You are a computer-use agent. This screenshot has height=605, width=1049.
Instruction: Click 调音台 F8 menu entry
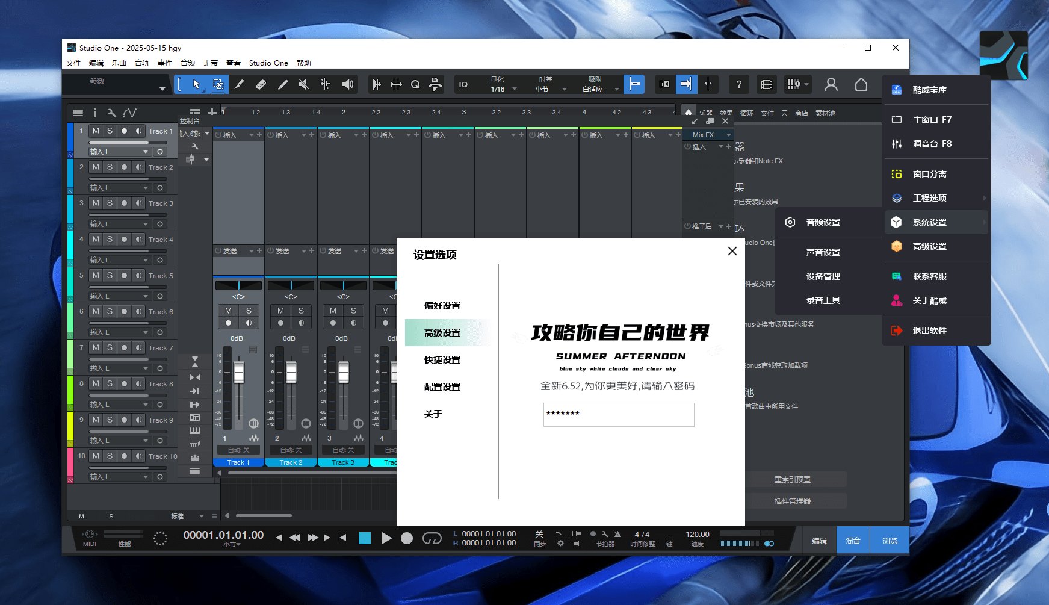(x=936, y=144)
